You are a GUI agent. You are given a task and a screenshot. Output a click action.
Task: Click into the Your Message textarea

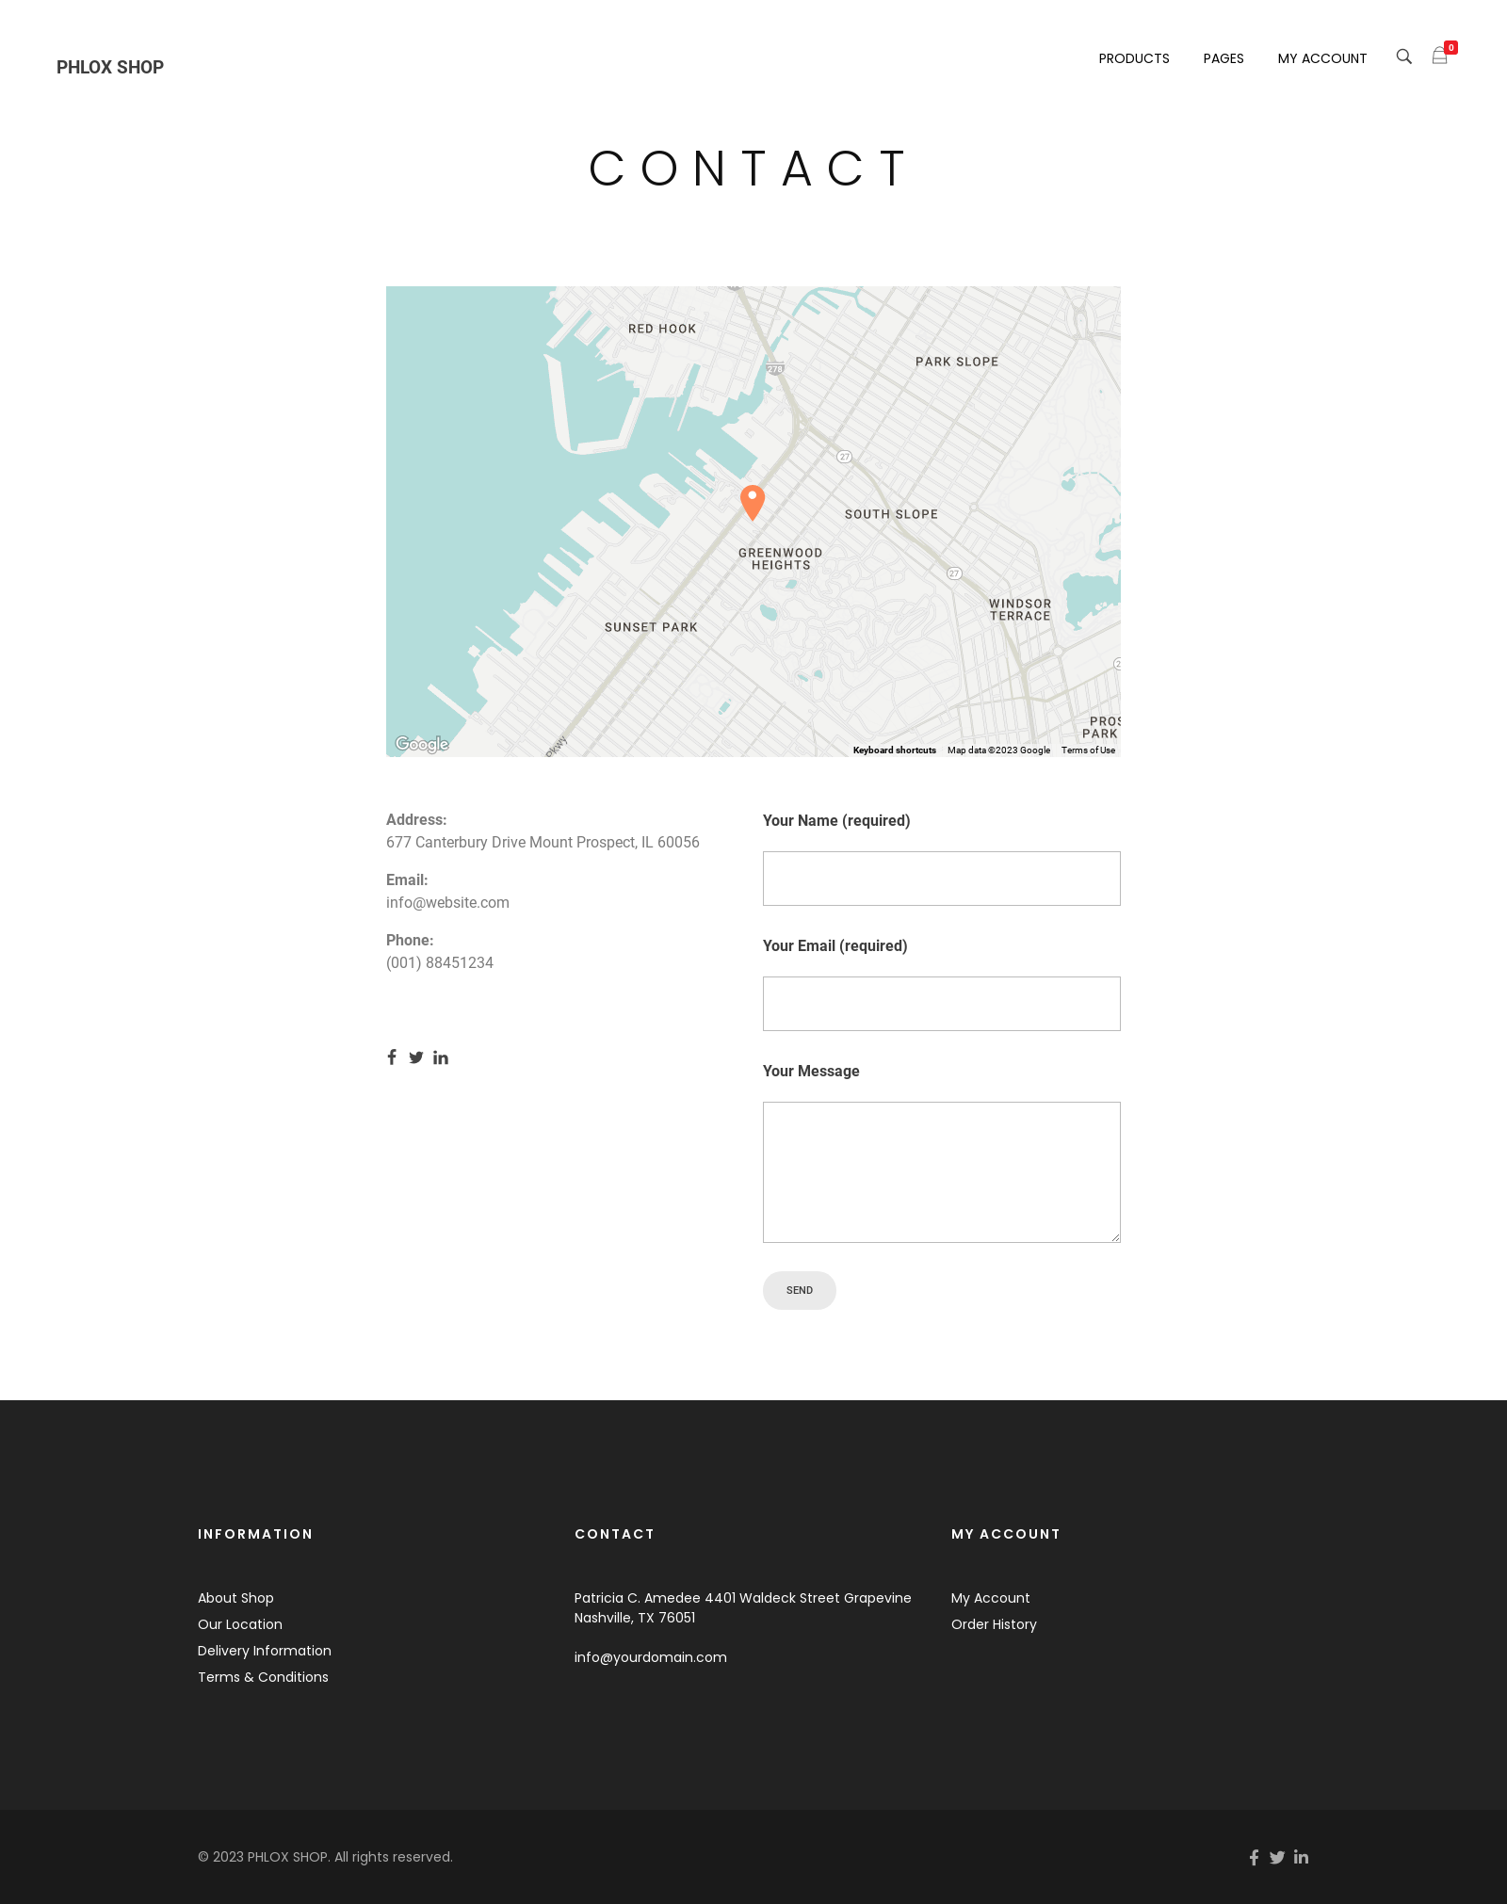(x=941, y=1171)
